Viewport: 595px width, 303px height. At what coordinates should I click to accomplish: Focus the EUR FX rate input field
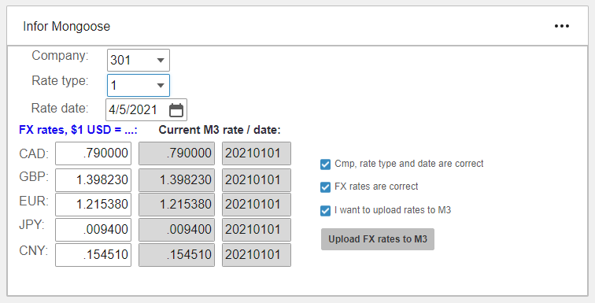(x=94, y=205)
